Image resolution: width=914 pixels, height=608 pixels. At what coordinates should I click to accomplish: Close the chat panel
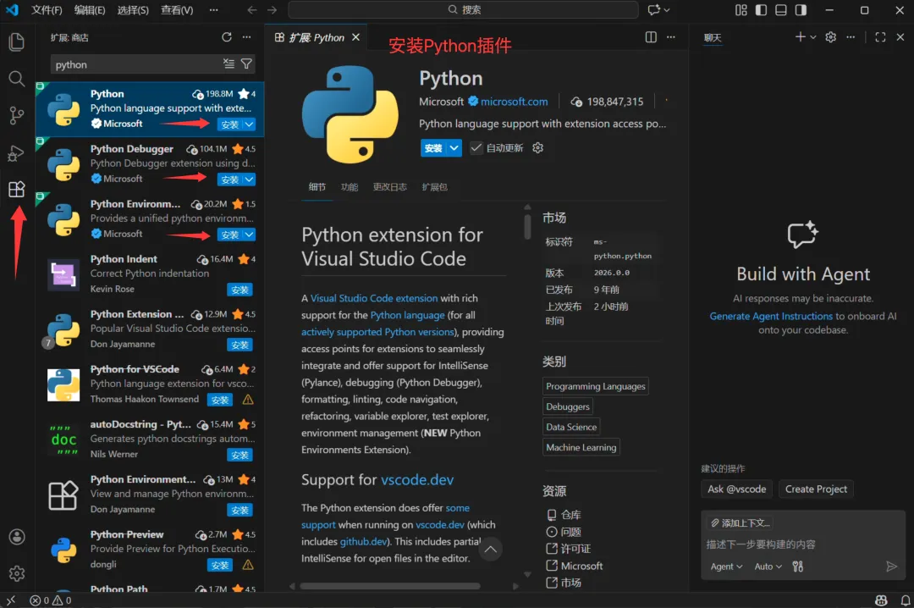click(900, 37)
